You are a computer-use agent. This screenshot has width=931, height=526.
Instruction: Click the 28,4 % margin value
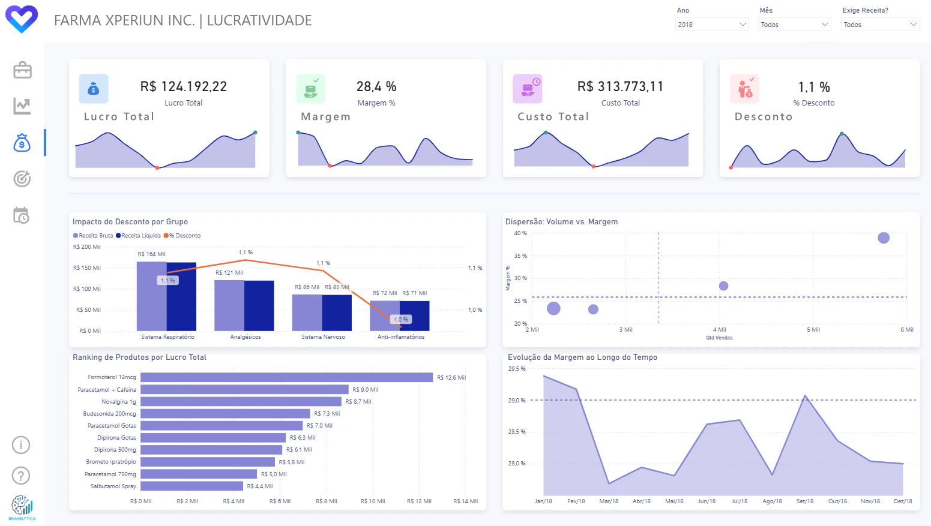pyautogui.click(x=376, y=86)
